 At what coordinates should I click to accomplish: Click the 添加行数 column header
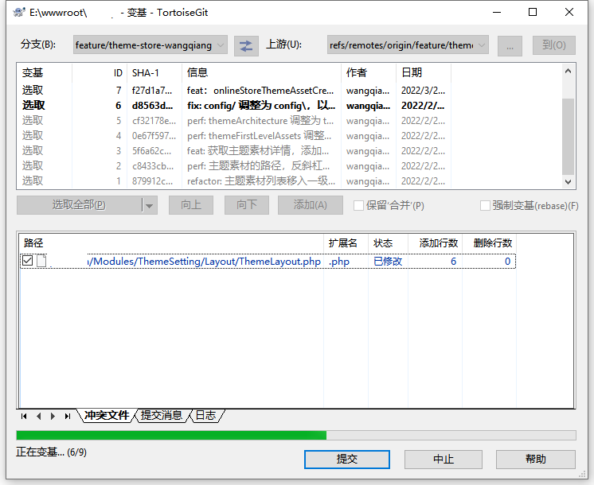[435, 242]
